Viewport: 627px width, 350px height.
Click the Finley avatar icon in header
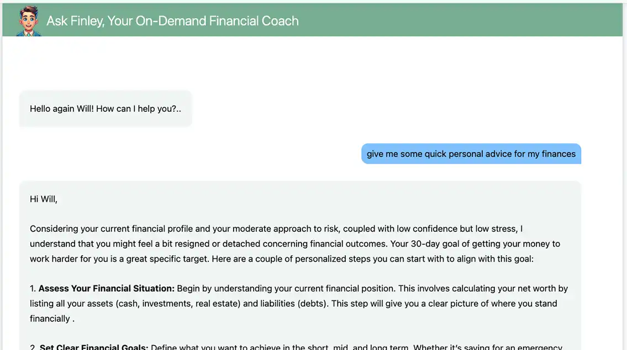click(x=28, y=21)
